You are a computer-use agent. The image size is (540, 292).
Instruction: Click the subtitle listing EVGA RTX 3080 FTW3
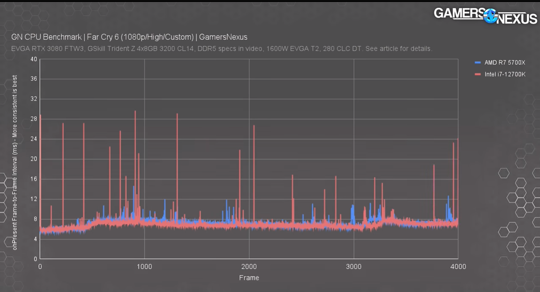pyautogui.click(x=222, y=49)
